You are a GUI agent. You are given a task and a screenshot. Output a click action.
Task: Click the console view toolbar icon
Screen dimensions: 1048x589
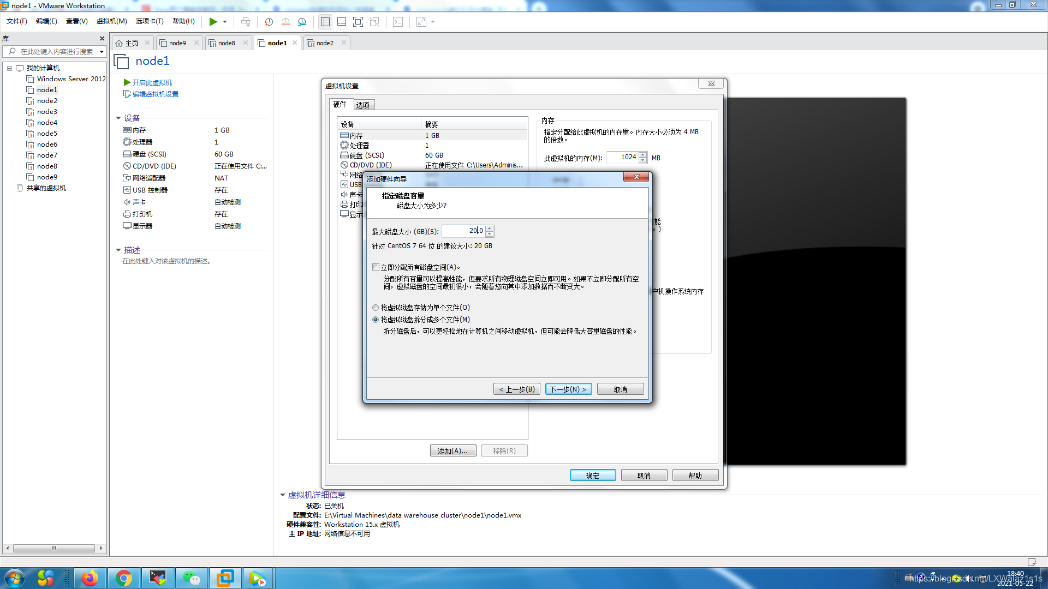tap(398, 22)
